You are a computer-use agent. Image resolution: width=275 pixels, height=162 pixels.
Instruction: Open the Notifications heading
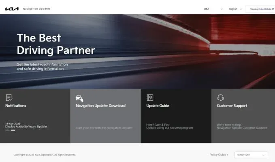pyautogui.click(x=16, y=106)
